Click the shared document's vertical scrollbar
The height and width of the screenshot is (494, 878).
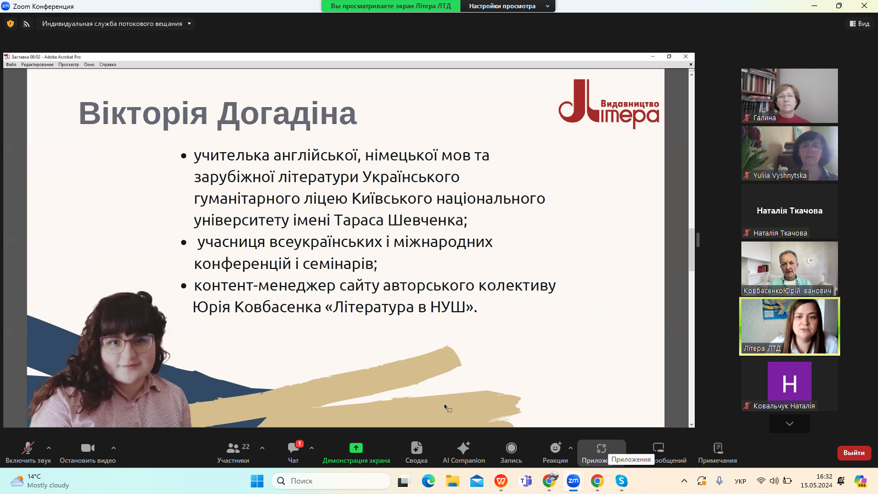pos(691,250)
